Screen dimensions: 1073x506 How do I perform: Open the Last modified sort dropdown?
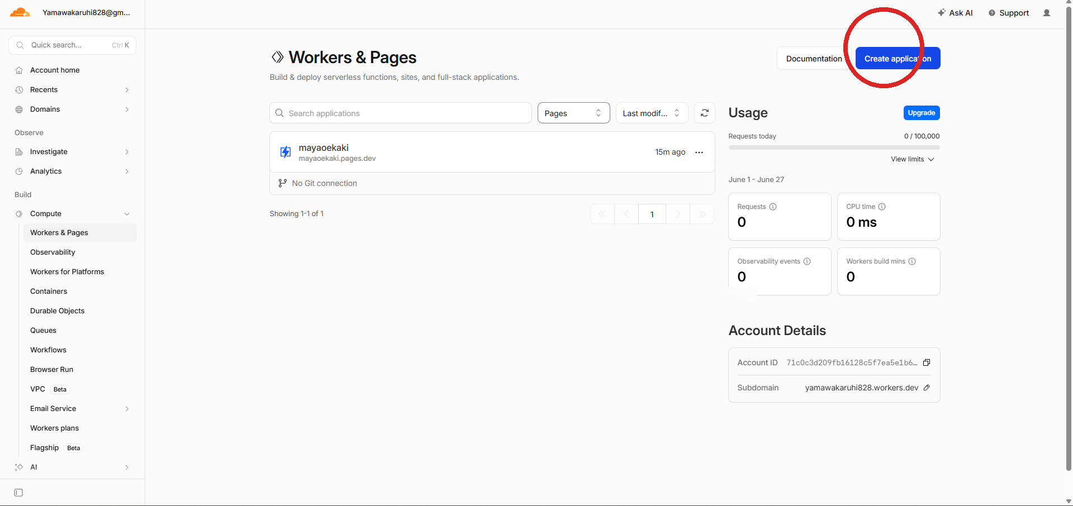(652, 113)
